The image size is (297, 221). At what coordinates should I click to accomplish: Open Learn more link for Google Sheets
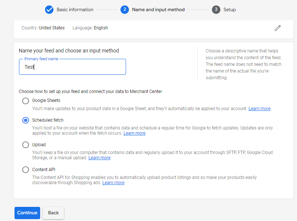pos(259,109)
